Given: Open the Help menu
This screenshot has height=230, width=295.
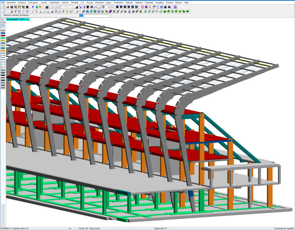Looking at the screenshot, I should 186,3.
